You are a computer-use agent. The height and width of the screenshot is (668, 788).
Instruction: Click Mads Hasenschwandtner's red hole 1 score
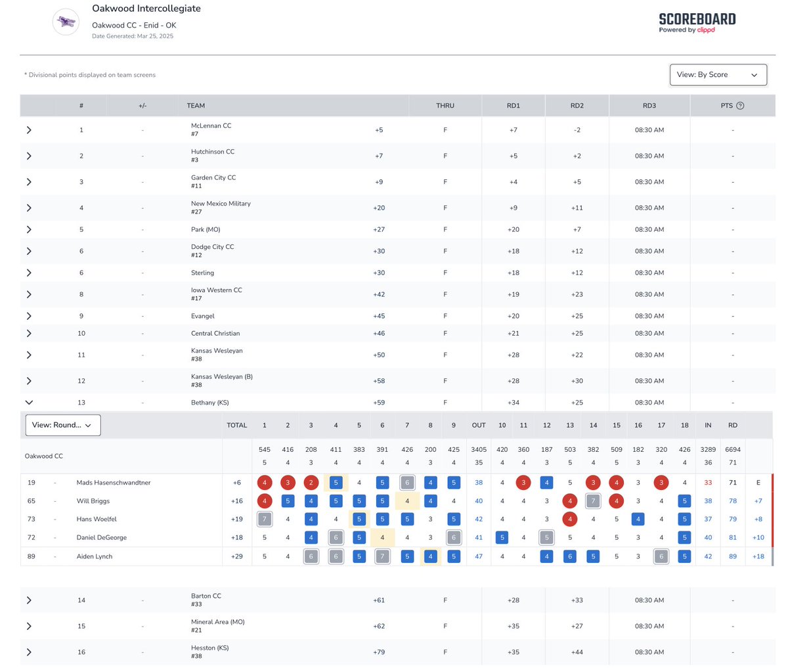click(265, 483)
